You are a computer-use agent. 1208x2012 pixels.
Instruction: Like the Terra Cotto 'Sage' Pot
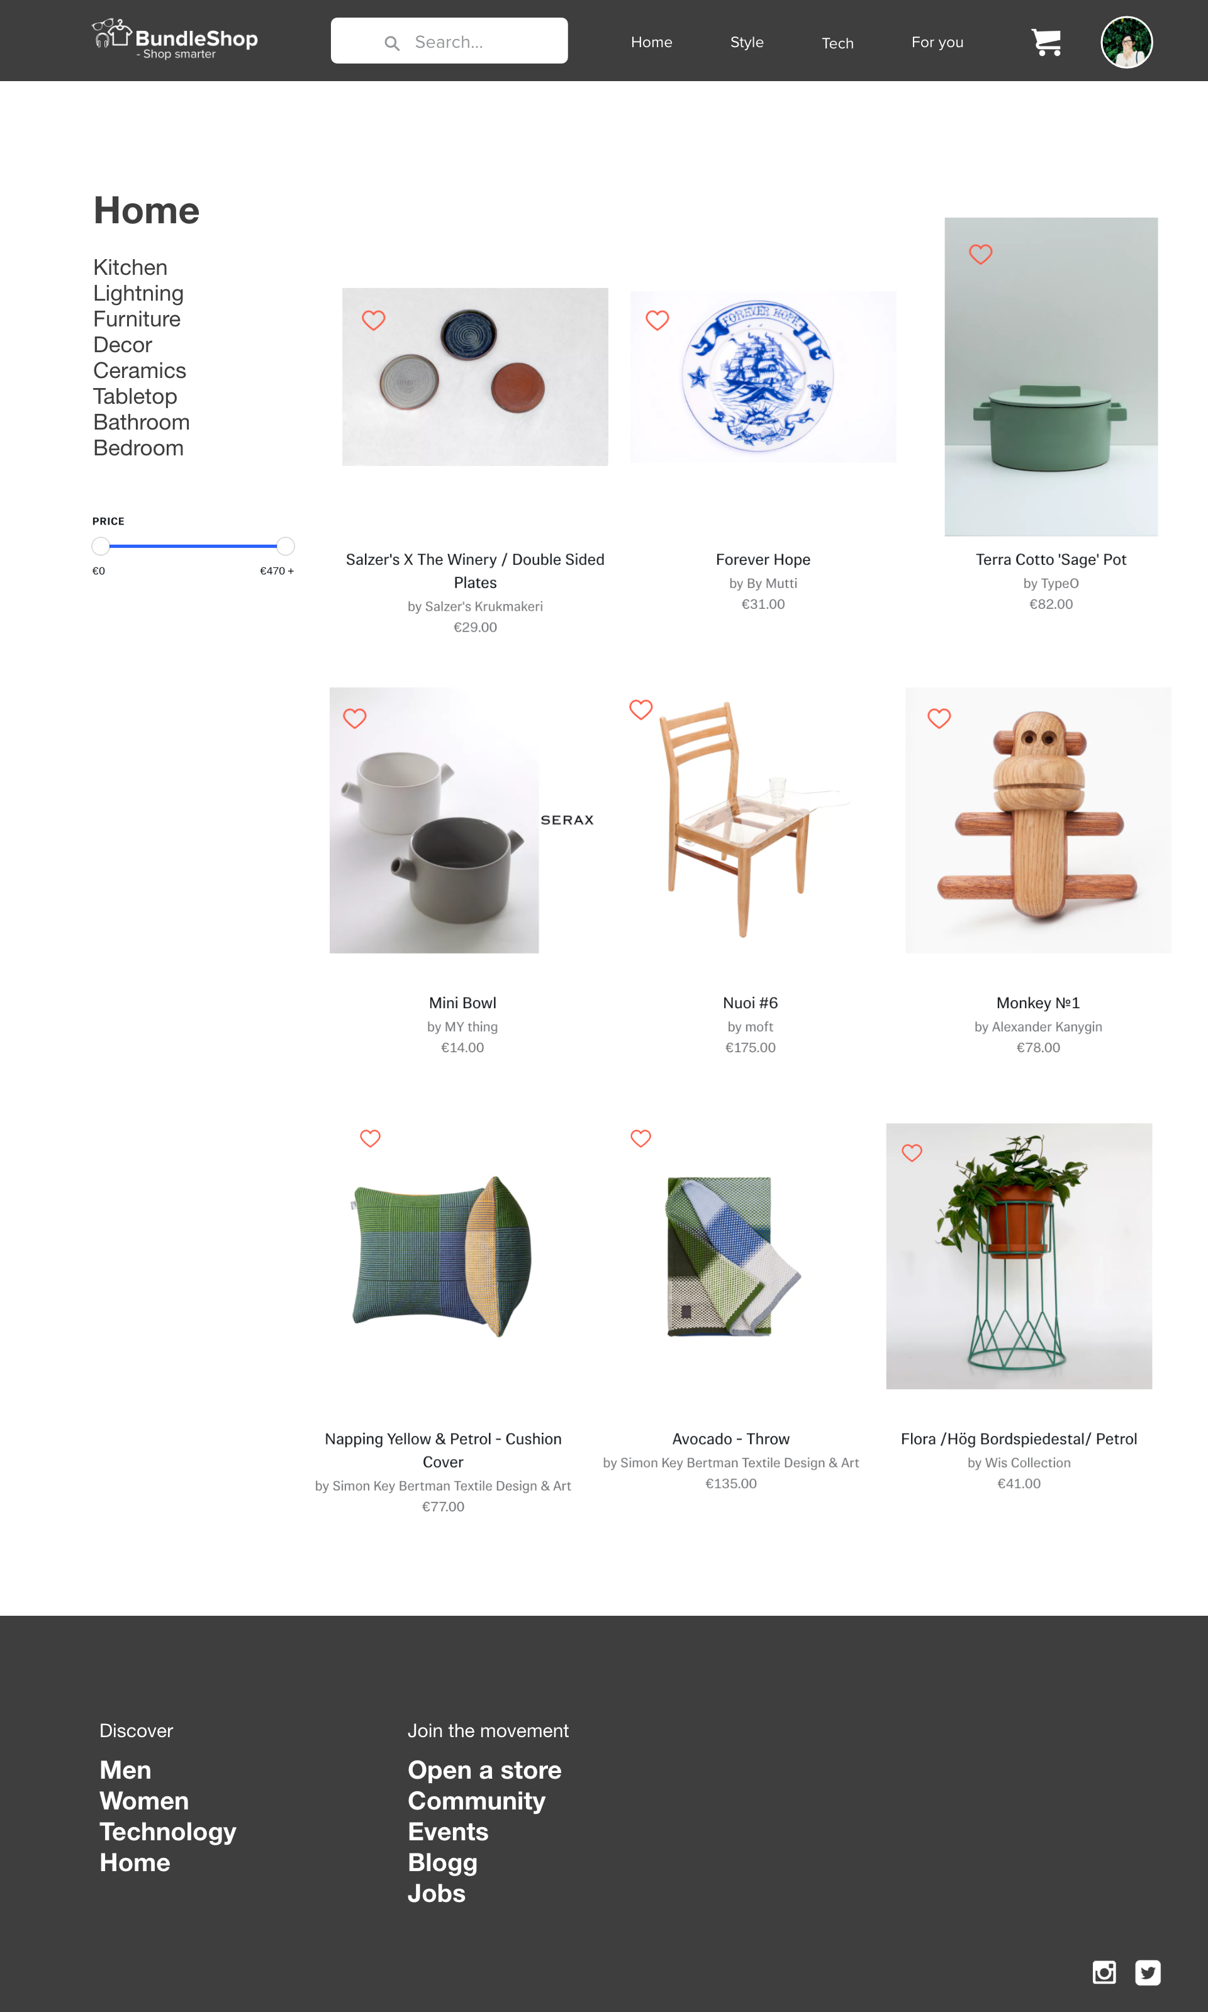(980, 254)
